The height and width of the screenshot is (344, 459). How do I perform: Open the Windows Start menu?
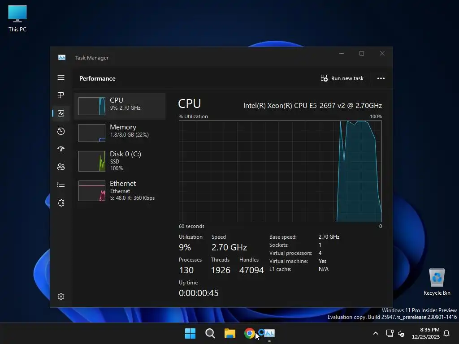click(190, 333)
